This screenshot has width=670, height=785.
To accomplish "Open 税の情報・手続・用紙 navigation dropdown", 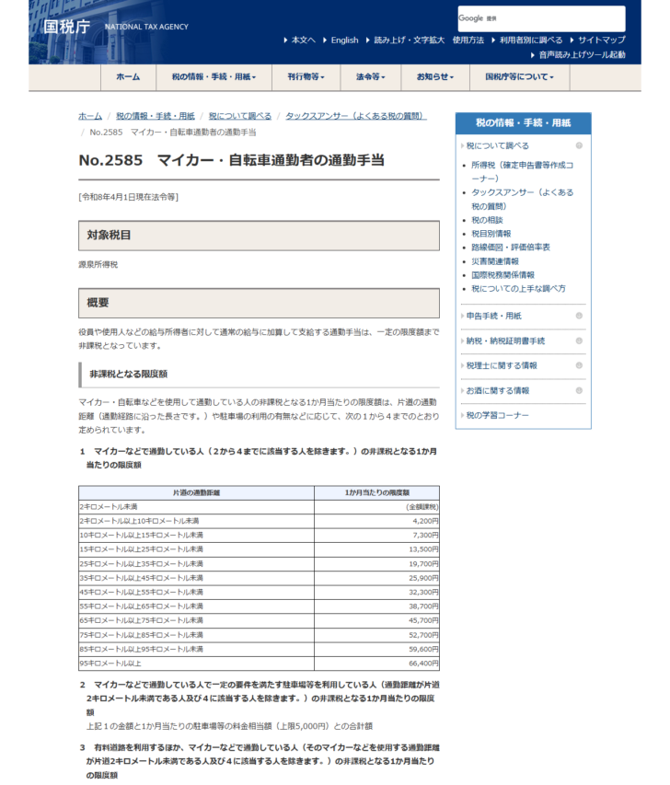I will pos(214,77).
